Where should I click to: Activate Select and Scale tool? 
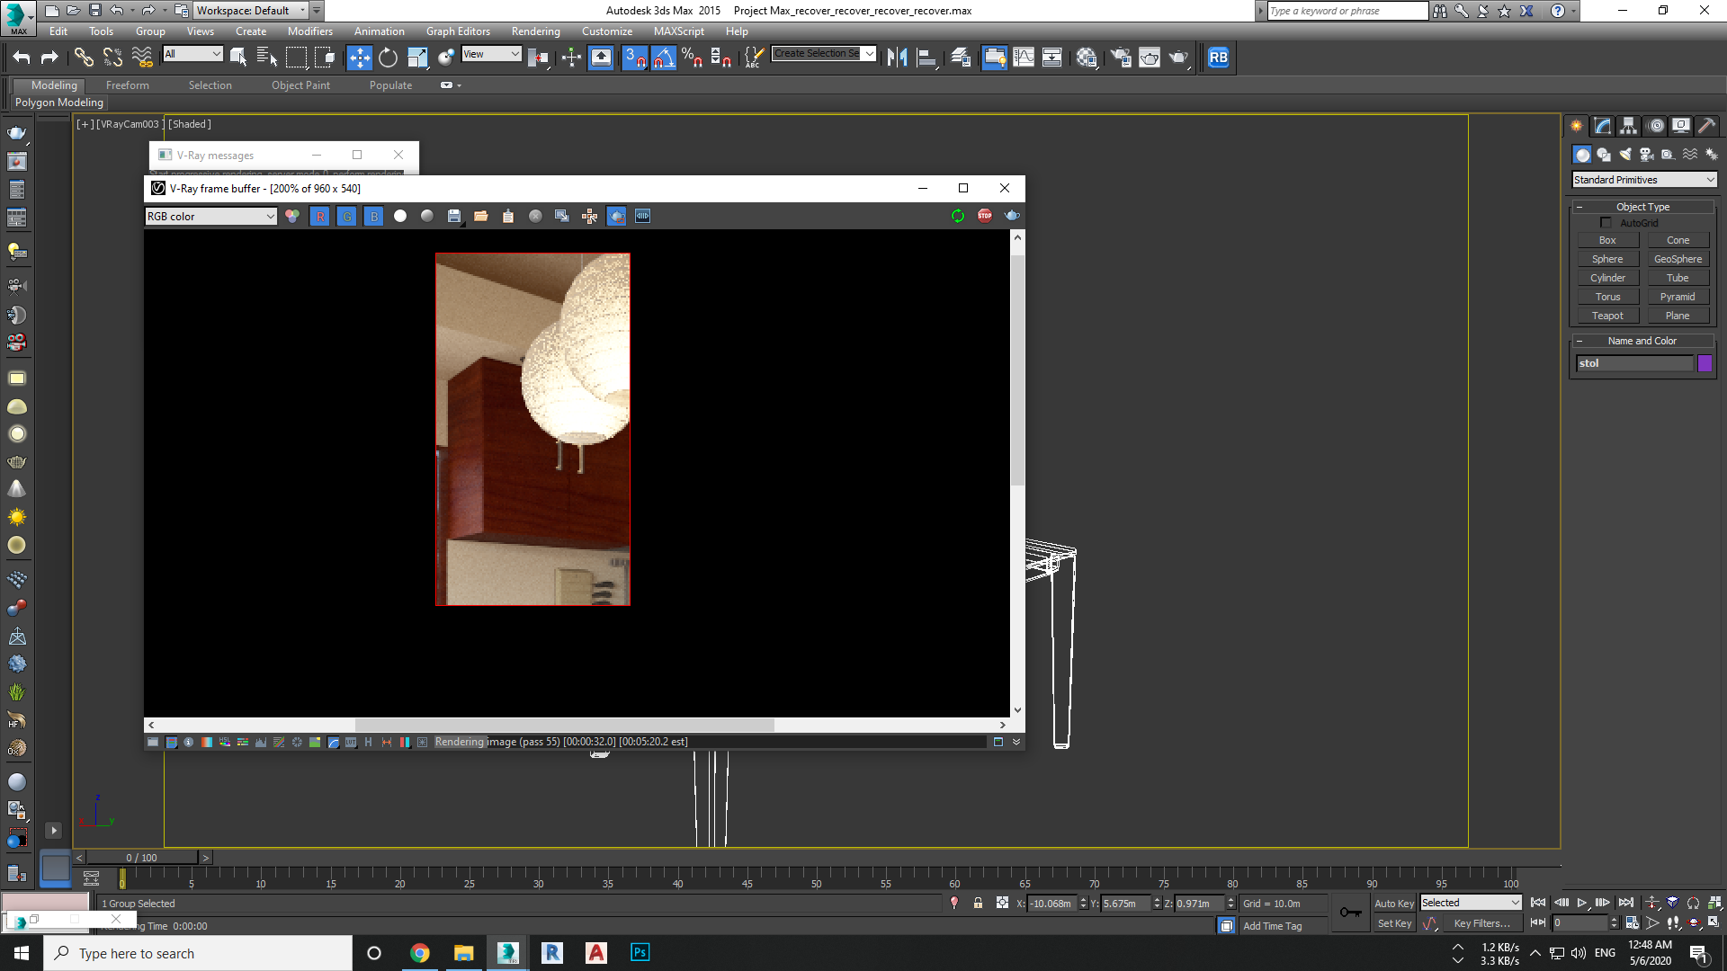coord(417,58)
